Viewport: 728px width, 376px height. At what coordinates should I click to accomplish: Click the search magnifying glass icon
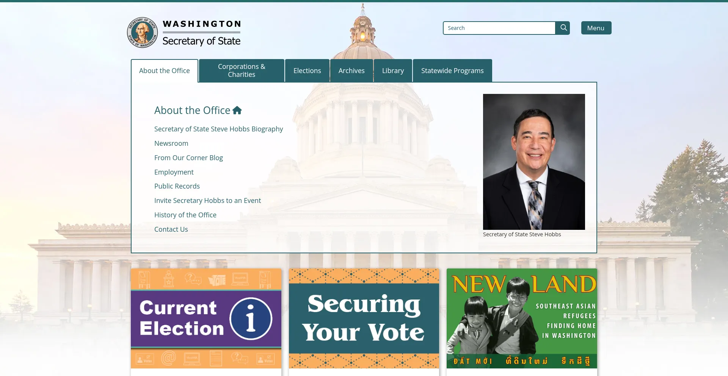coord(563,28)
